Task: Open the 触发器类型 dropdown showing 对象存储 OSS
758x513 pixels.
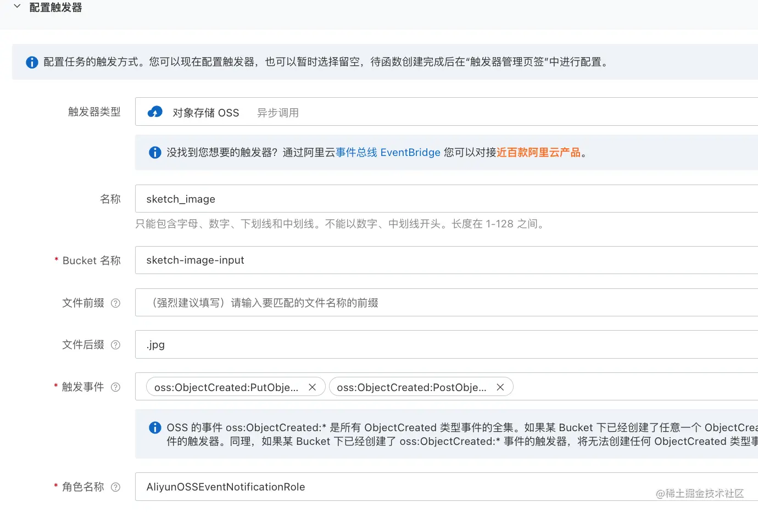Action: (x=447, y=112)
